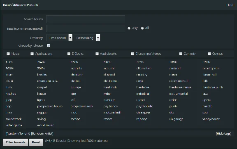Pick the acoustic tag

coord(109,69)
